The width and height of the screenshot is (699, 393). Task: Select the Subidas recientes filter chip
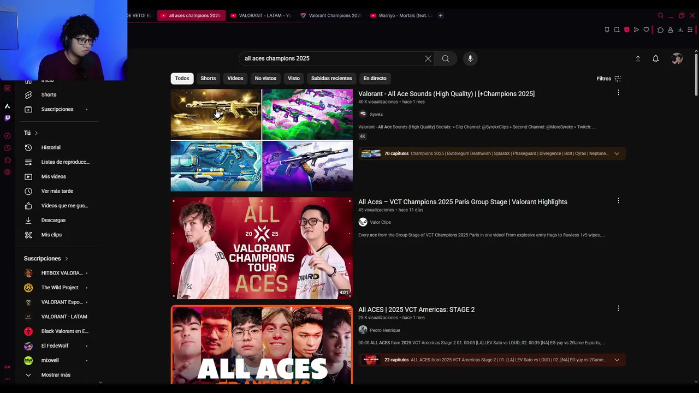click(x=331, y=78)
